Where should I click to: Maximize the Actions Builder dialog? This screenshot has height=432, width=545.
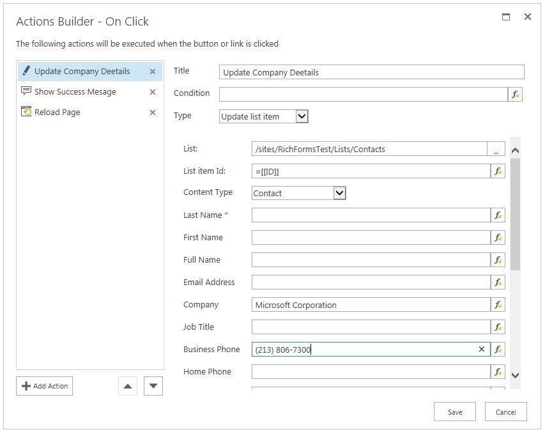click(x=506, y=17)
